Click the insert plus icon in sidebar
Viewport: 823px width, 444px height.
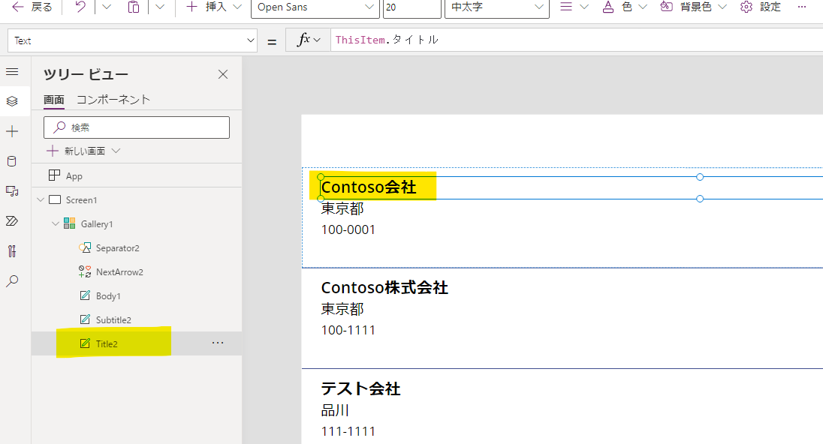point(12,131)
